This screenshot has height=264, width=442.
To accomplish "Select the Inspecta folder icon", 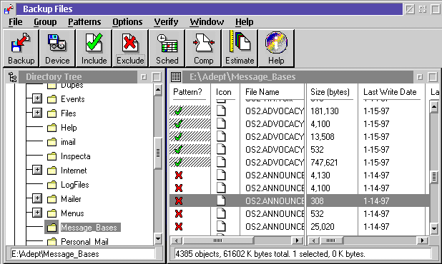I will [x=51, y=156].
